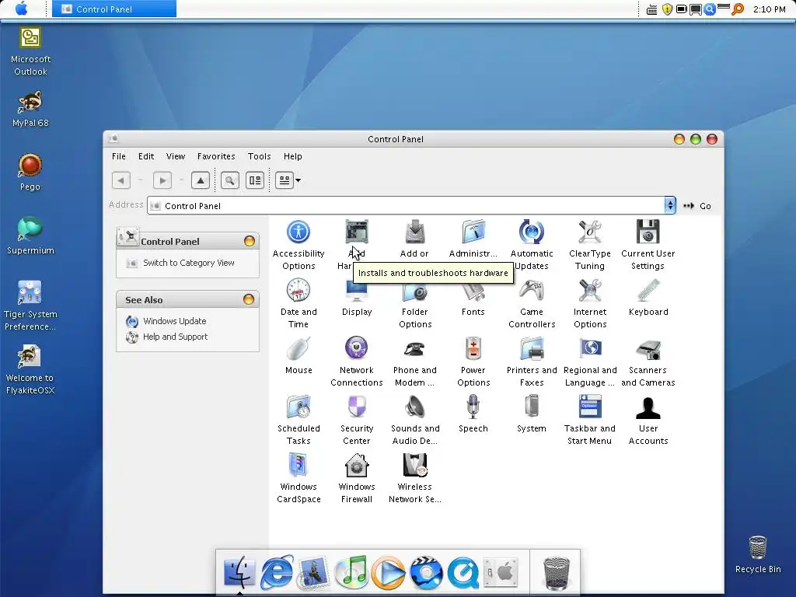This screenshot has height=597, width=796.
Task: Open the dock trash can
Action: (557, 573)
